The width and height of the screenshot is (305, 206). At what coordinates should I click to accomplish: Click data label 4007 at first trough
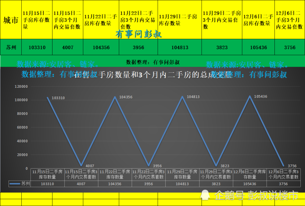click(90, 166)
